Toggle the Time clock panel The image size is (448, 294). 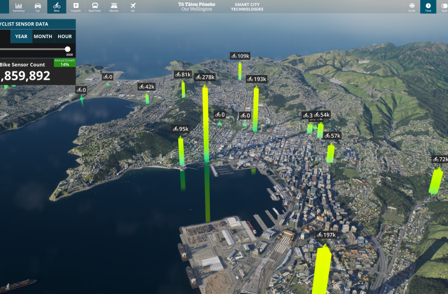pyautogui.click(x=428, y=7)
